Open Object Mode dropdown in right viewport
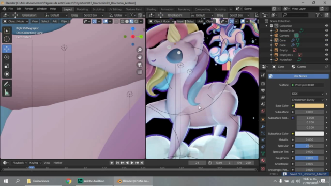Image resolution: width=331 pixels, height=186 pixels. (x=161, y=21)
